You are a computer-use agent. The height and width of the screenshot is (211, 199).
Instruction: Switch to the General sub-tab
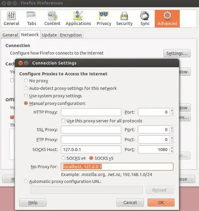10,35
